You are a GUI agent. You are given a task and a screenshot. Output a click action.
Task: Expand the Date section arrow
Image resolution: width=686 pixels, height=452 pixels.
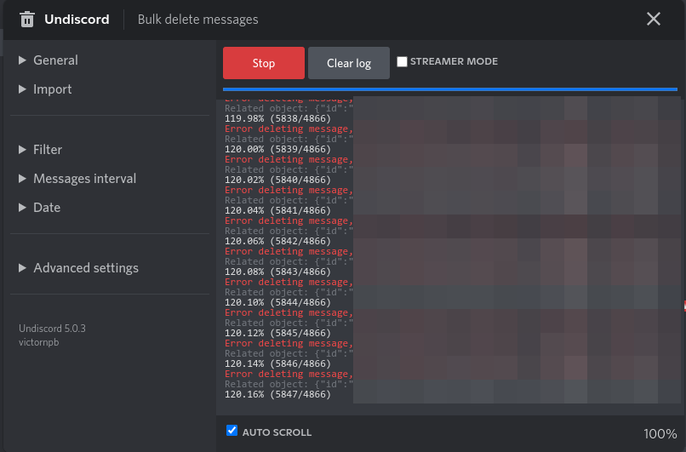(x=22, y=208)
